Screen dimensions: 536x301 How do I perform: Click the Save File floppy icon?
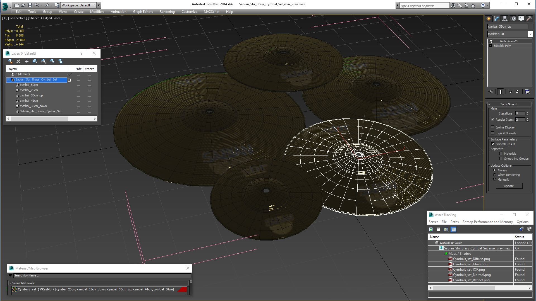click(x=30, y=5)
